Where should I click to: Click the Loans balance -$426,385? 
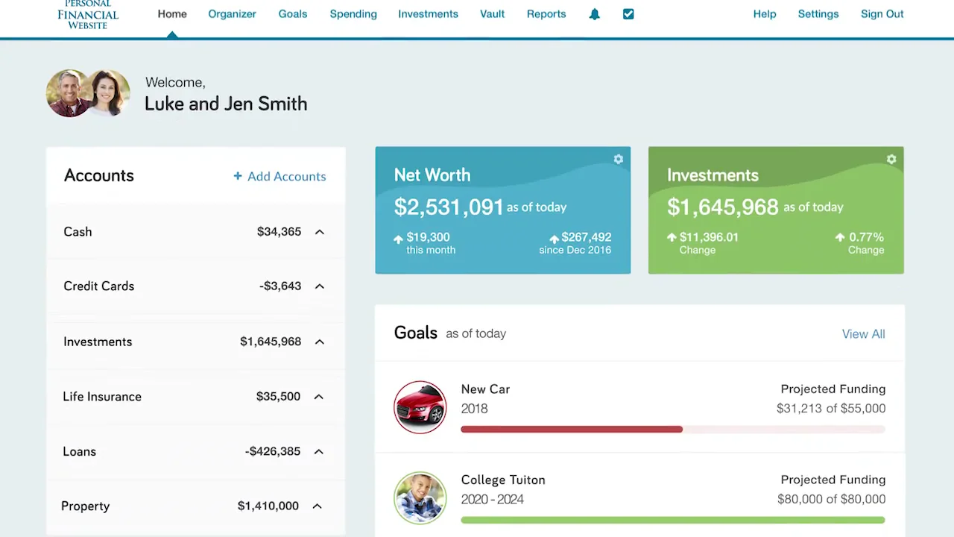273,451
